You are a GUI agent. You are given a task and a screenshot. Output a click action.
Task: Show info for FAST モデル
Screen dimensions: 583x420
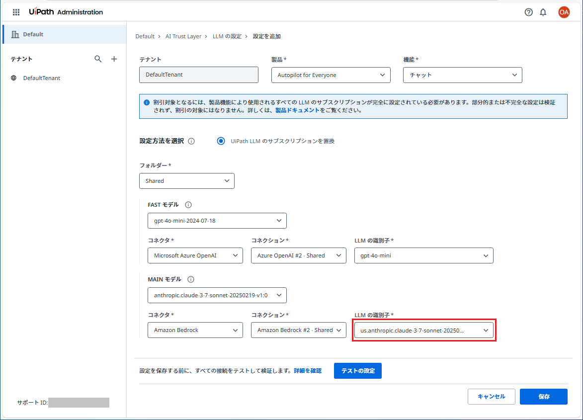pos(188,205)
